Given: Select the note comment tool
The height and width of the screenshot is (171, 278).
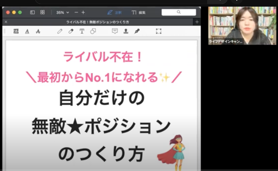Looking at the screenshot, I should [x=115, y=31].
